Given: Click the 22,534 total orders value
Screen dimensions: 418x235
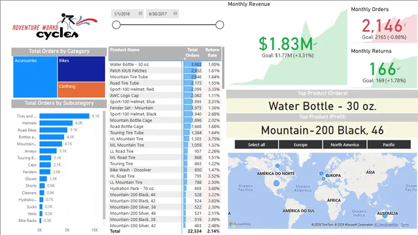Looking at the screenshot, I should coord(195,231).
